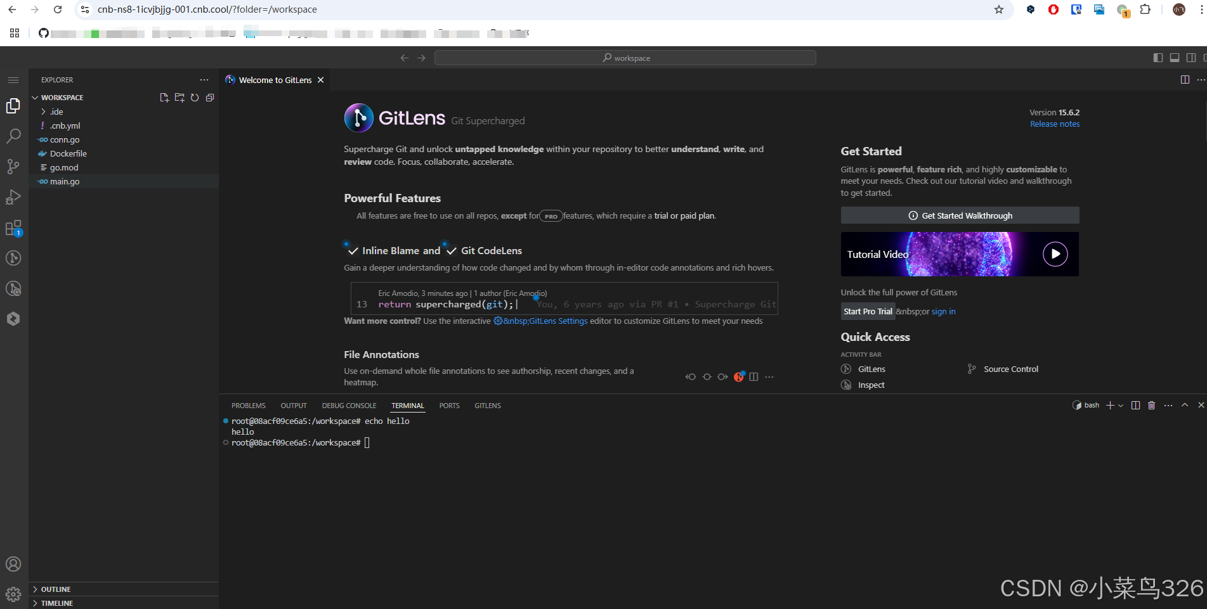
Task: Close the Welcome to GitLens tab
Action: pos(321,80)
